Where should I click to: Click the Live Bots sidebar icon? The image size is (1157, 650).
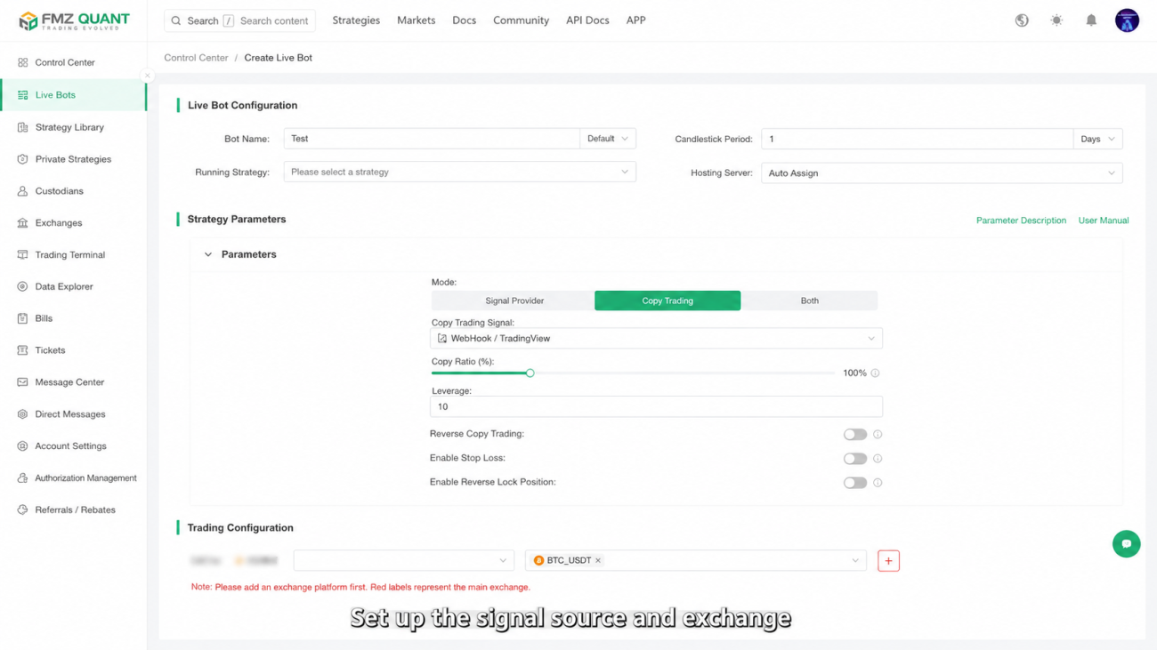(x=22, y=95)
